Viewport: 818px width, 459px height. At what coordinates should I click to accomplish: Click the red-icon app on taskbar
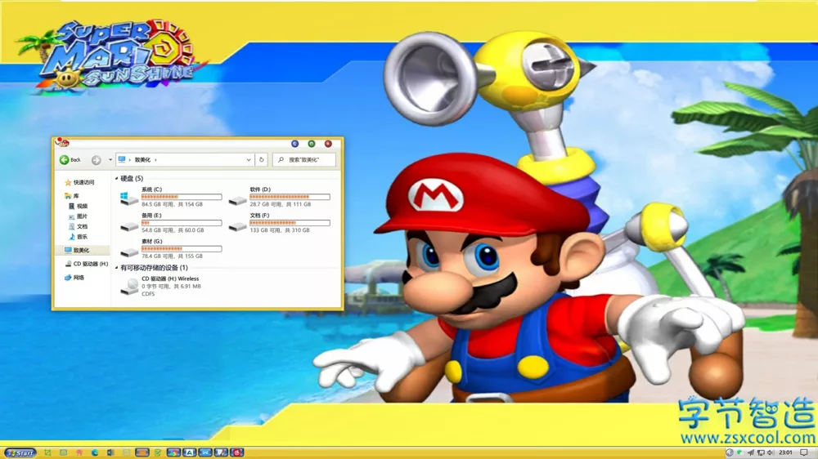pos(237,452)
